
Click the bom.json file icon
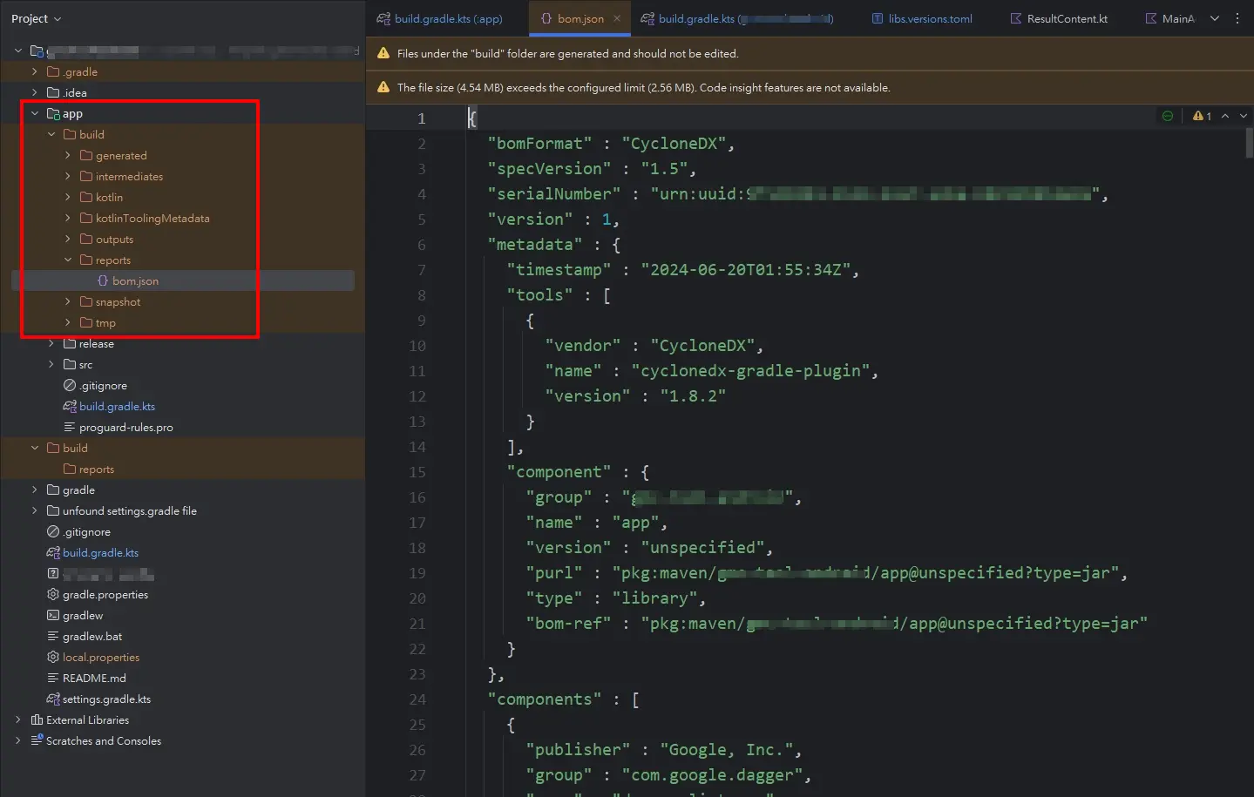103,280
